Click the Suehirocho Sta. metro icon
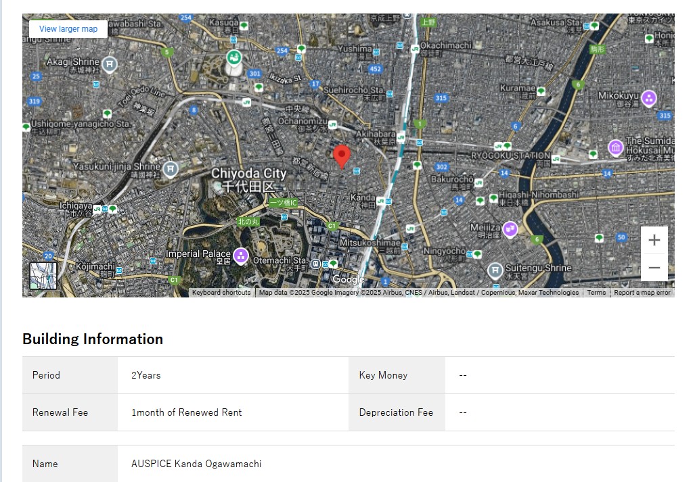Viewport: 693px width, 482px height. click(x=389, y=93)
